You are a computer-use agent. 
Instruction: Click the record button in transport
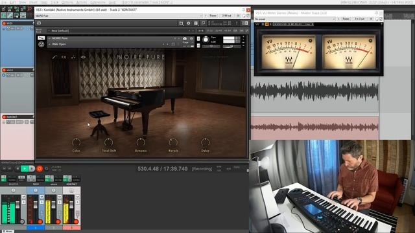40,168
